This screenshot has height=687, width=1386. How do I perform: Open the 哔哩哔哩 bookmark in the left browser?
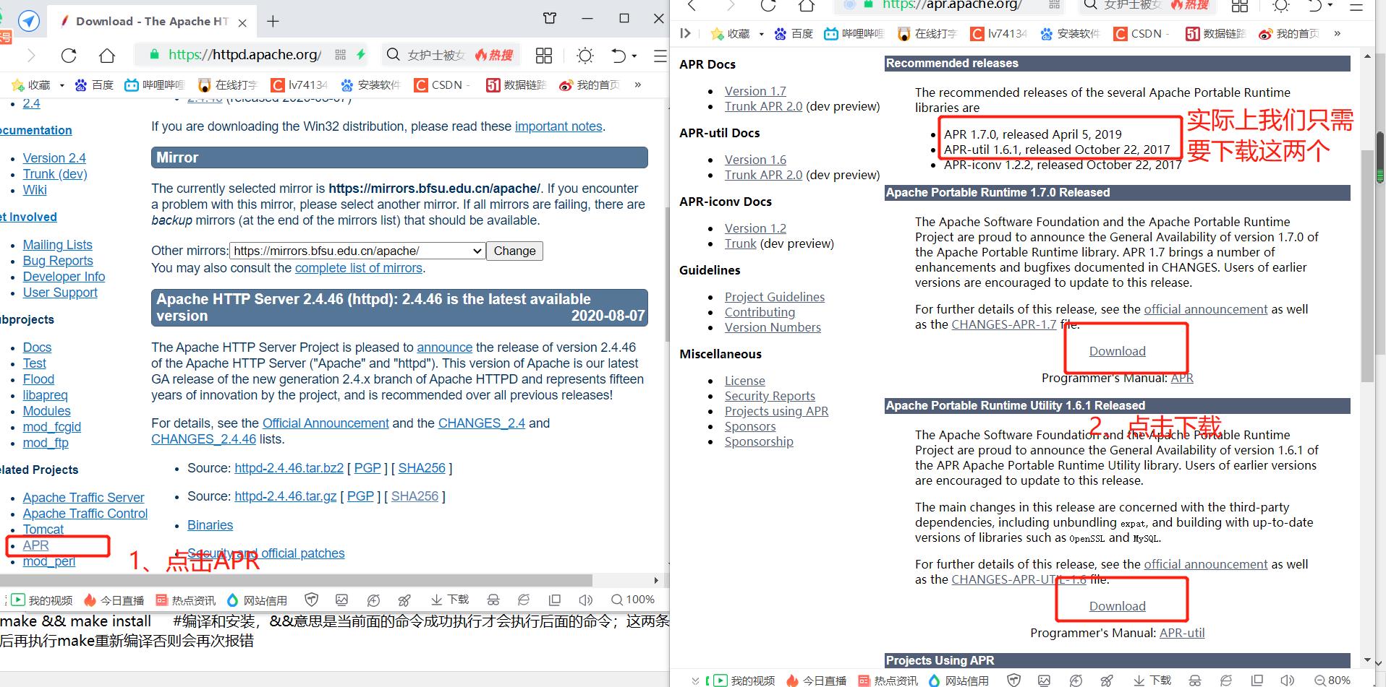[154, 85]
